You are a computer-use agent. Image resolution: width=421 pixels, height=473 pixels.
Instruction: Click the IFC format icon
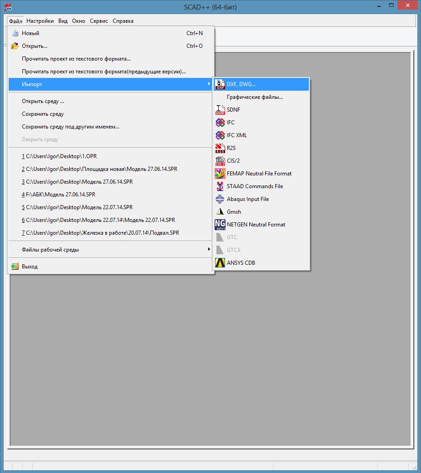point(220,123)
